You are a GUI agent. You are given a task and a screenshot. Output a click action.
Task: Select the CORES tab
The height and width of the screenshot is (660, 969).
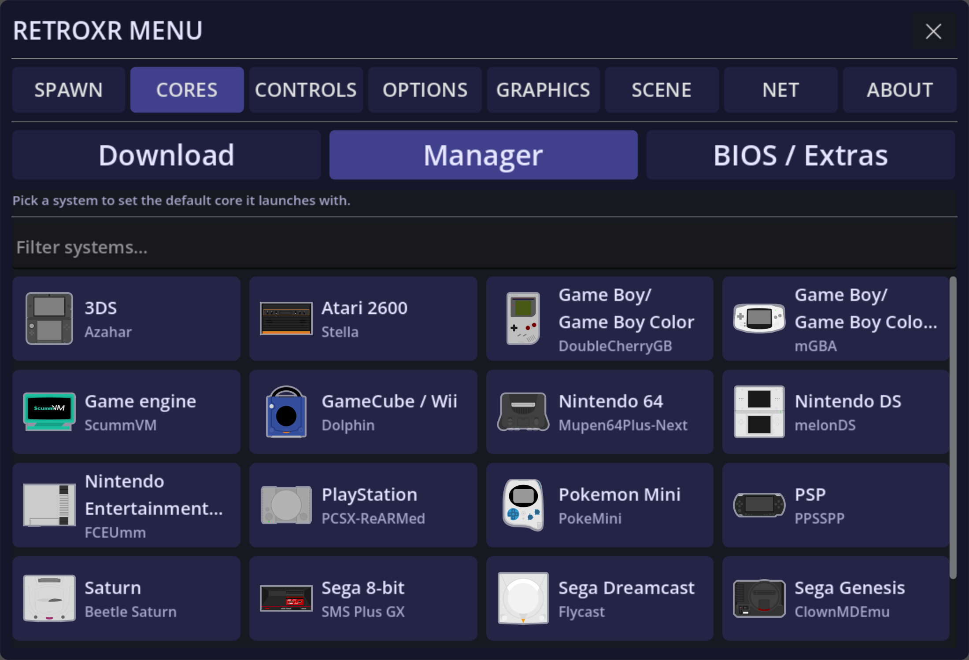(187, 90)
